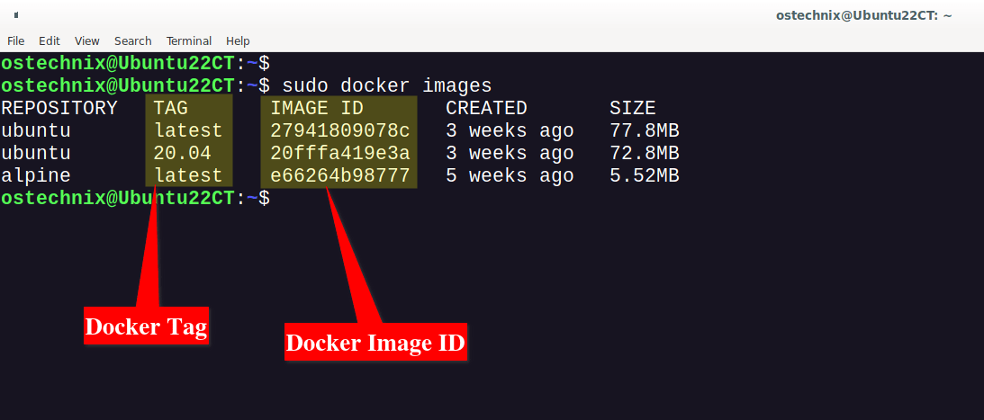Image resolution: width=984 pixels, height=420 pixels.
Task: Click image ID 27941809078c
Action: [340, 130]
